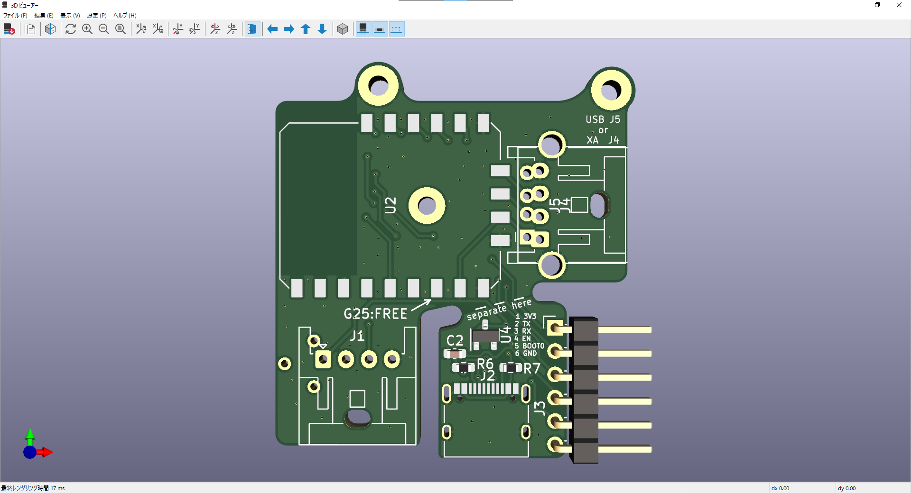
Task: Toggle through-hole 3D models visibility
Action: click(x=363, y=29)
